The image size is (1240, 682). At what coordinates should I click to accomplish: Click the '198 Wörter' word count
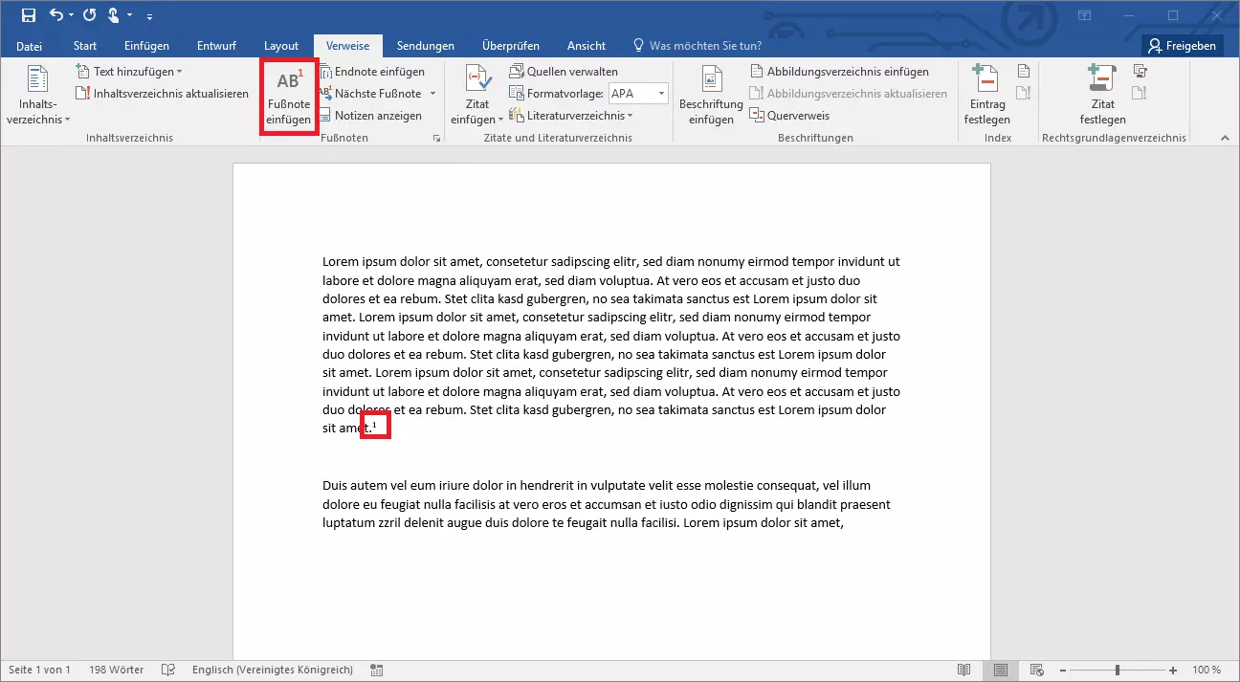[116, 670]
